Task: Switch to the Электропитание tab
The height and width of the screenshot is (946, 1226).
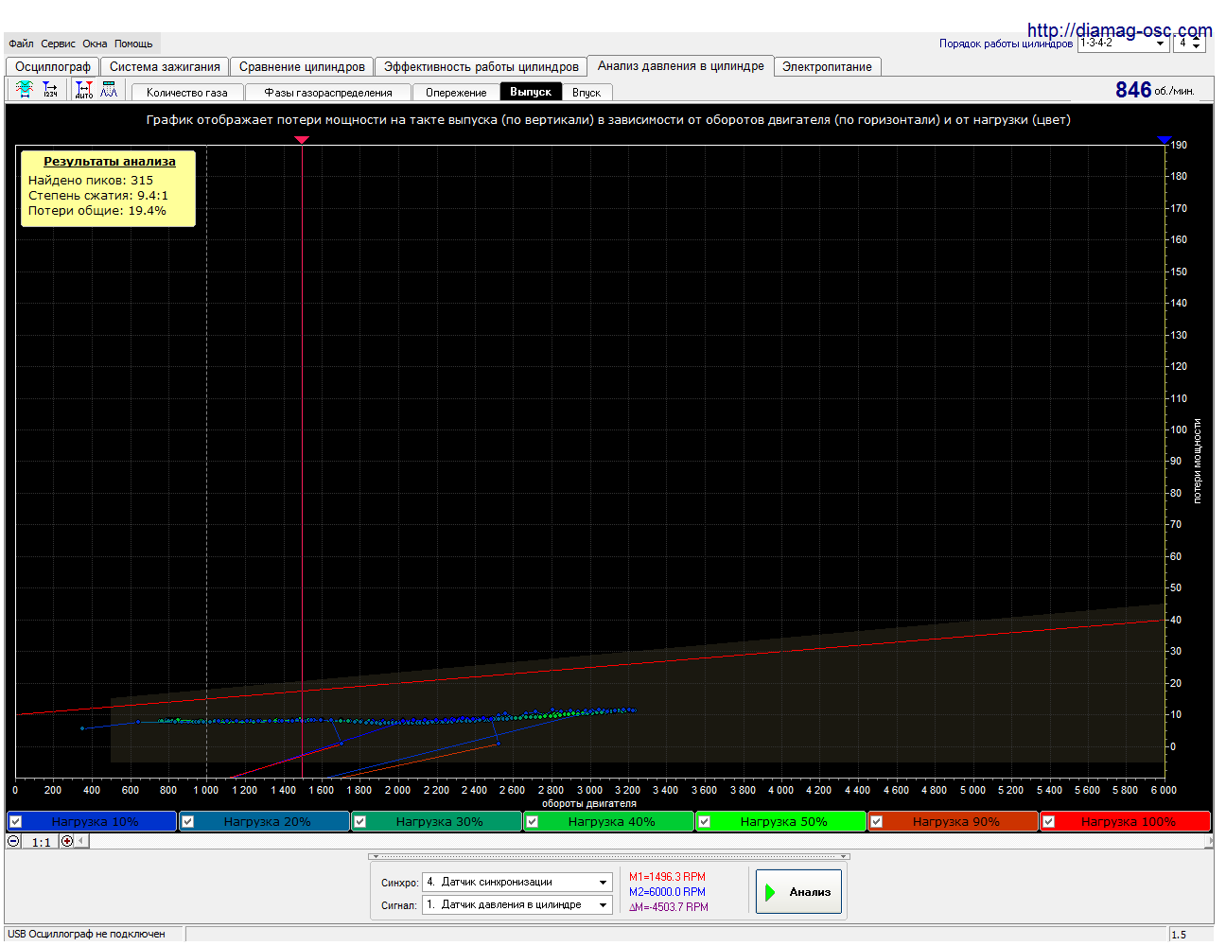Action: click(827, 66)
